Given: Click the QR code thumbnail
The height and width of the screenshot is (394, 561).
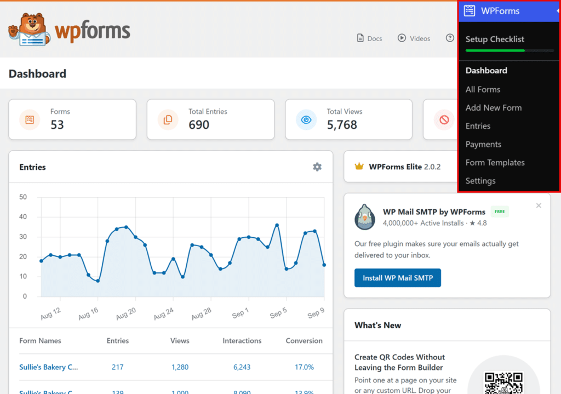Looking at the screenshot, I should pos(503,382).
